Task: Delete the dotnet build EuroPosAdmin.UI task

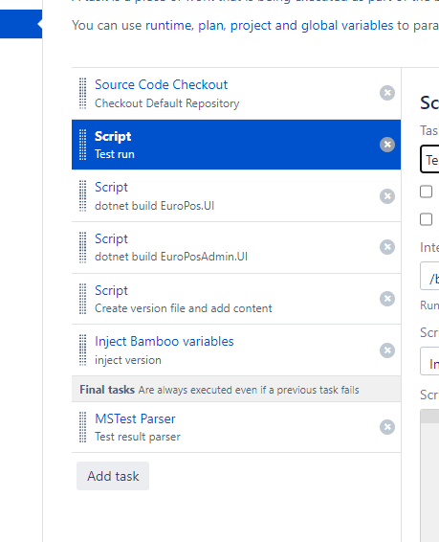Action: [x=387, y=247]
